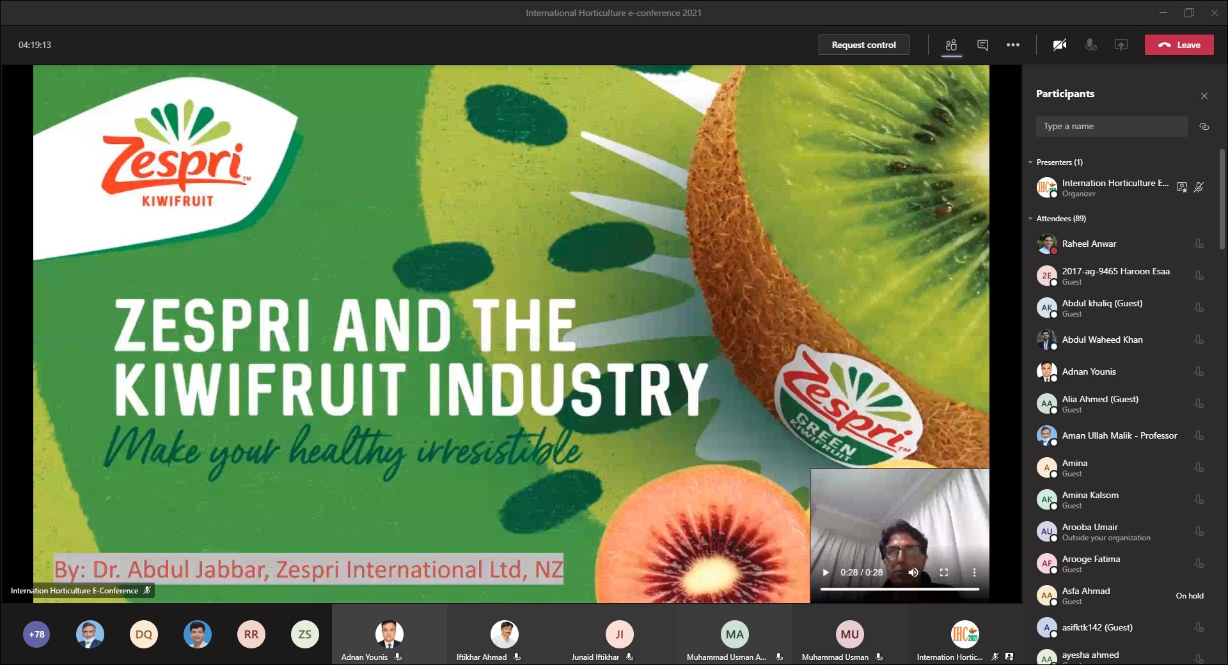Click participants panel scrollbar
1228x665 pixels.
[x=1222, y=199]
